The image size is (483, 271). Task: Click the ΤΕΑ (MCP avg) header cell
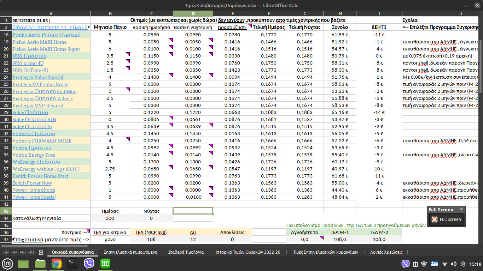pos(152,232)
